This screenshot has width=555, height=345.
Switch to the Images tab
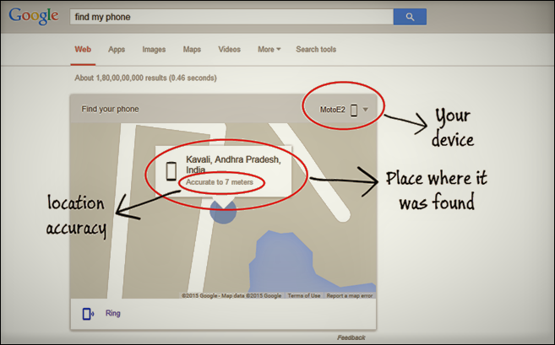[154, 50]
